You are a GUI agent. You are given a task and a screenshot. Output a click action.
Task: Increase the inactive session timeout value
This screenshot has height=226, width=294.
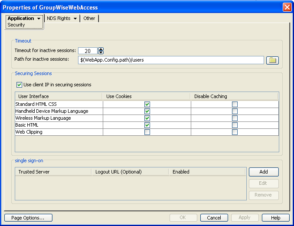point(101,49)
